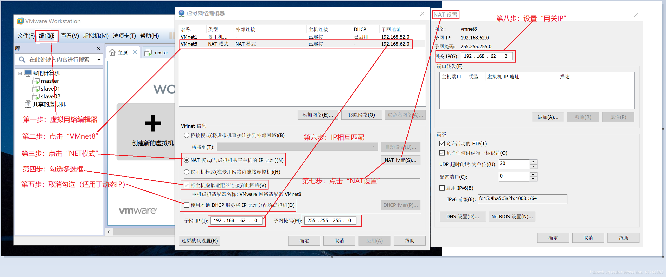Open NAT 设置(S)... button
666x277 pixels.
point(401,160)
